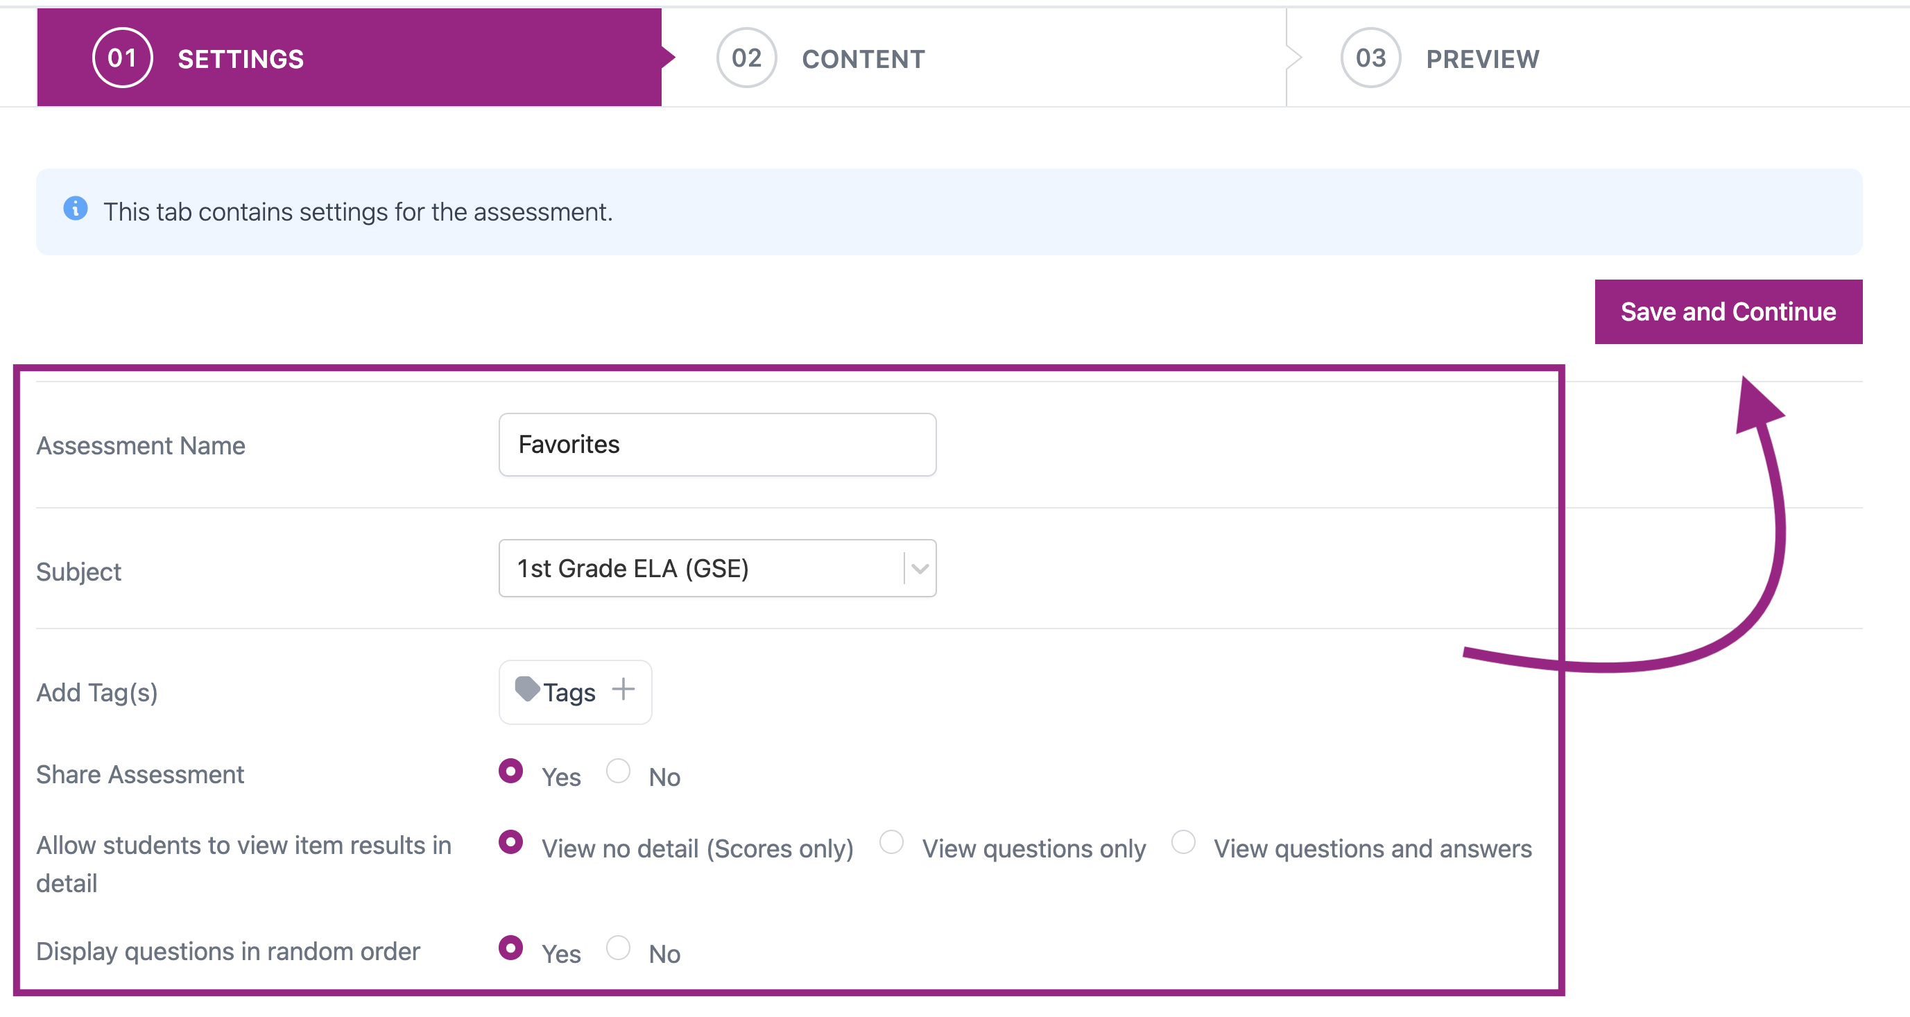Choose View questions and answers option
This screenshot has width=1910, height=1017.
click(x=1183, y=843)
